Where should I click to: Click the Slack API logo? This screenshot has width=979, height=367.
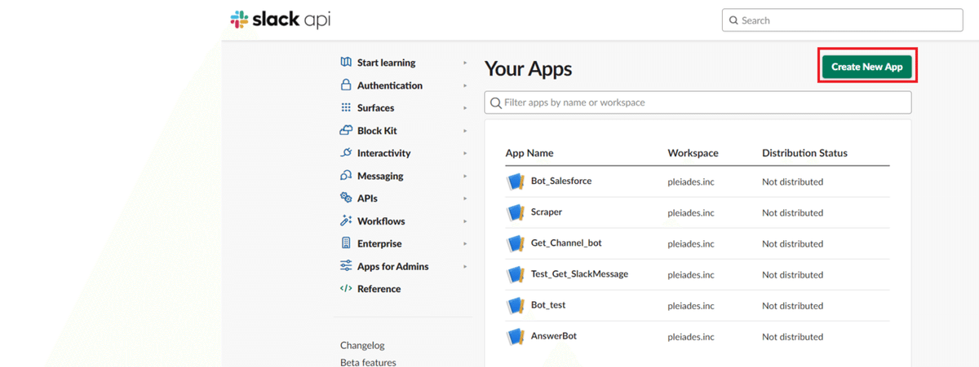280,20
